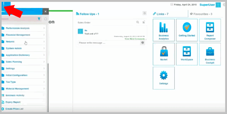The height and width of the screenshot is (114, 227).
Task: Open the Market shopping bag tile
Action: click(164, 54)
